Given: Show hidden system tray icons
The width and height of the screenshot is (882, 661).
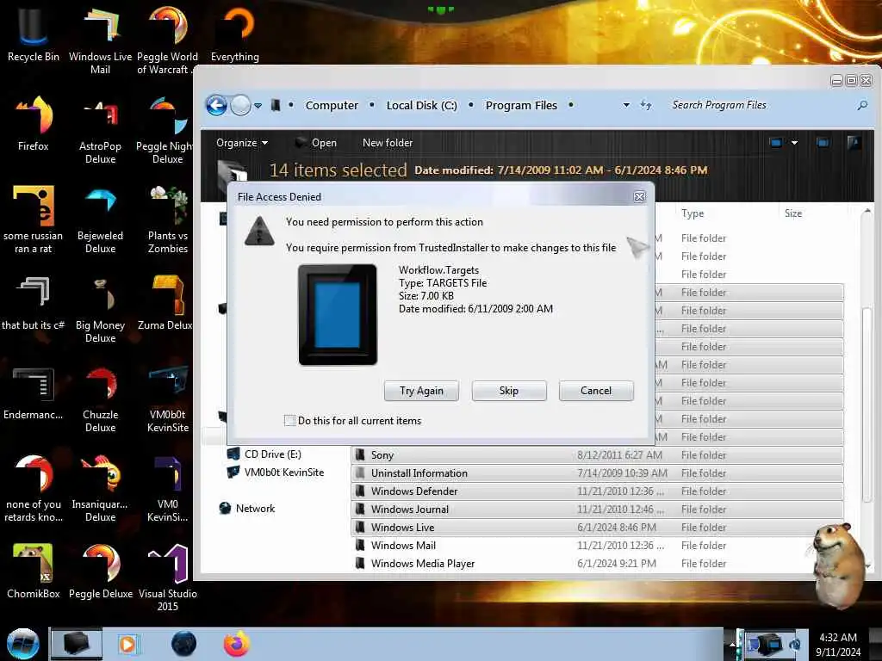Looking at the screenshot, I should click(x=732, y=644).
